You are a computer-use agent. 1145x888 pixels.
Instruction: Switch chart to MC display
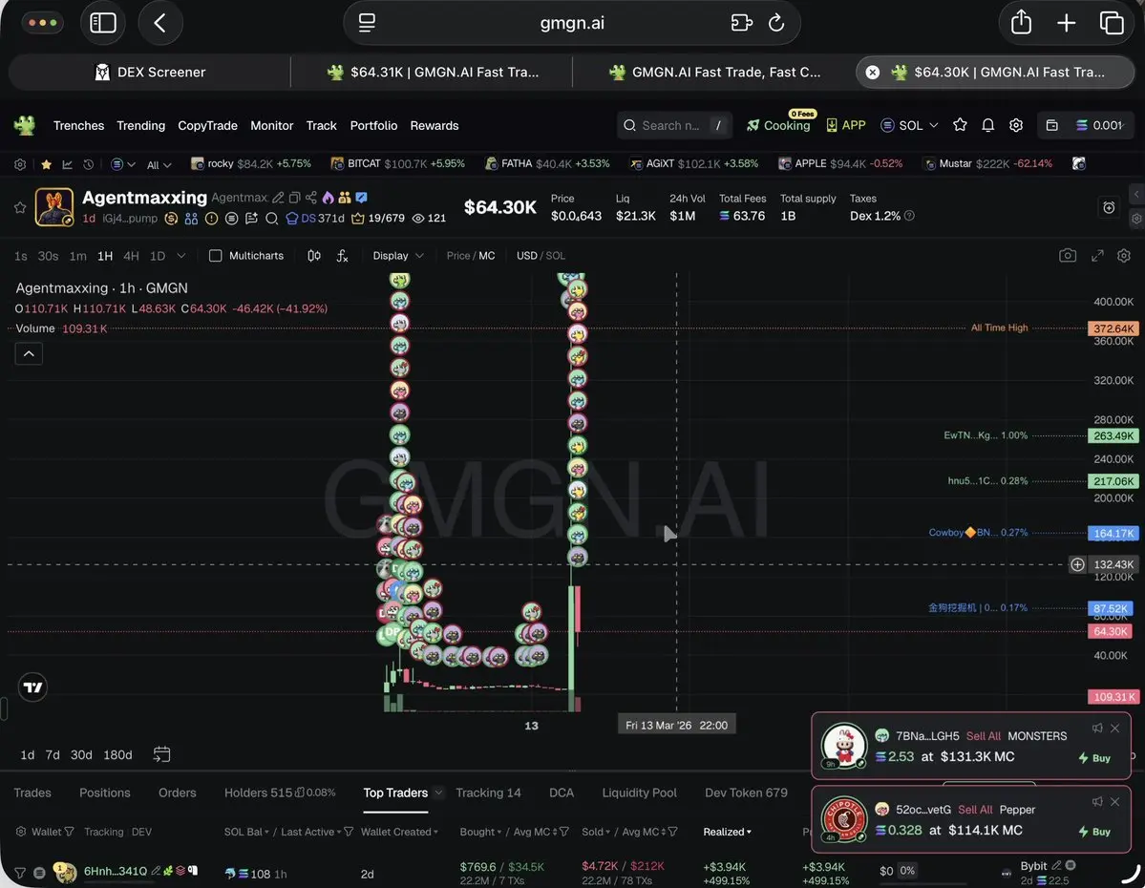click(486, 256)
